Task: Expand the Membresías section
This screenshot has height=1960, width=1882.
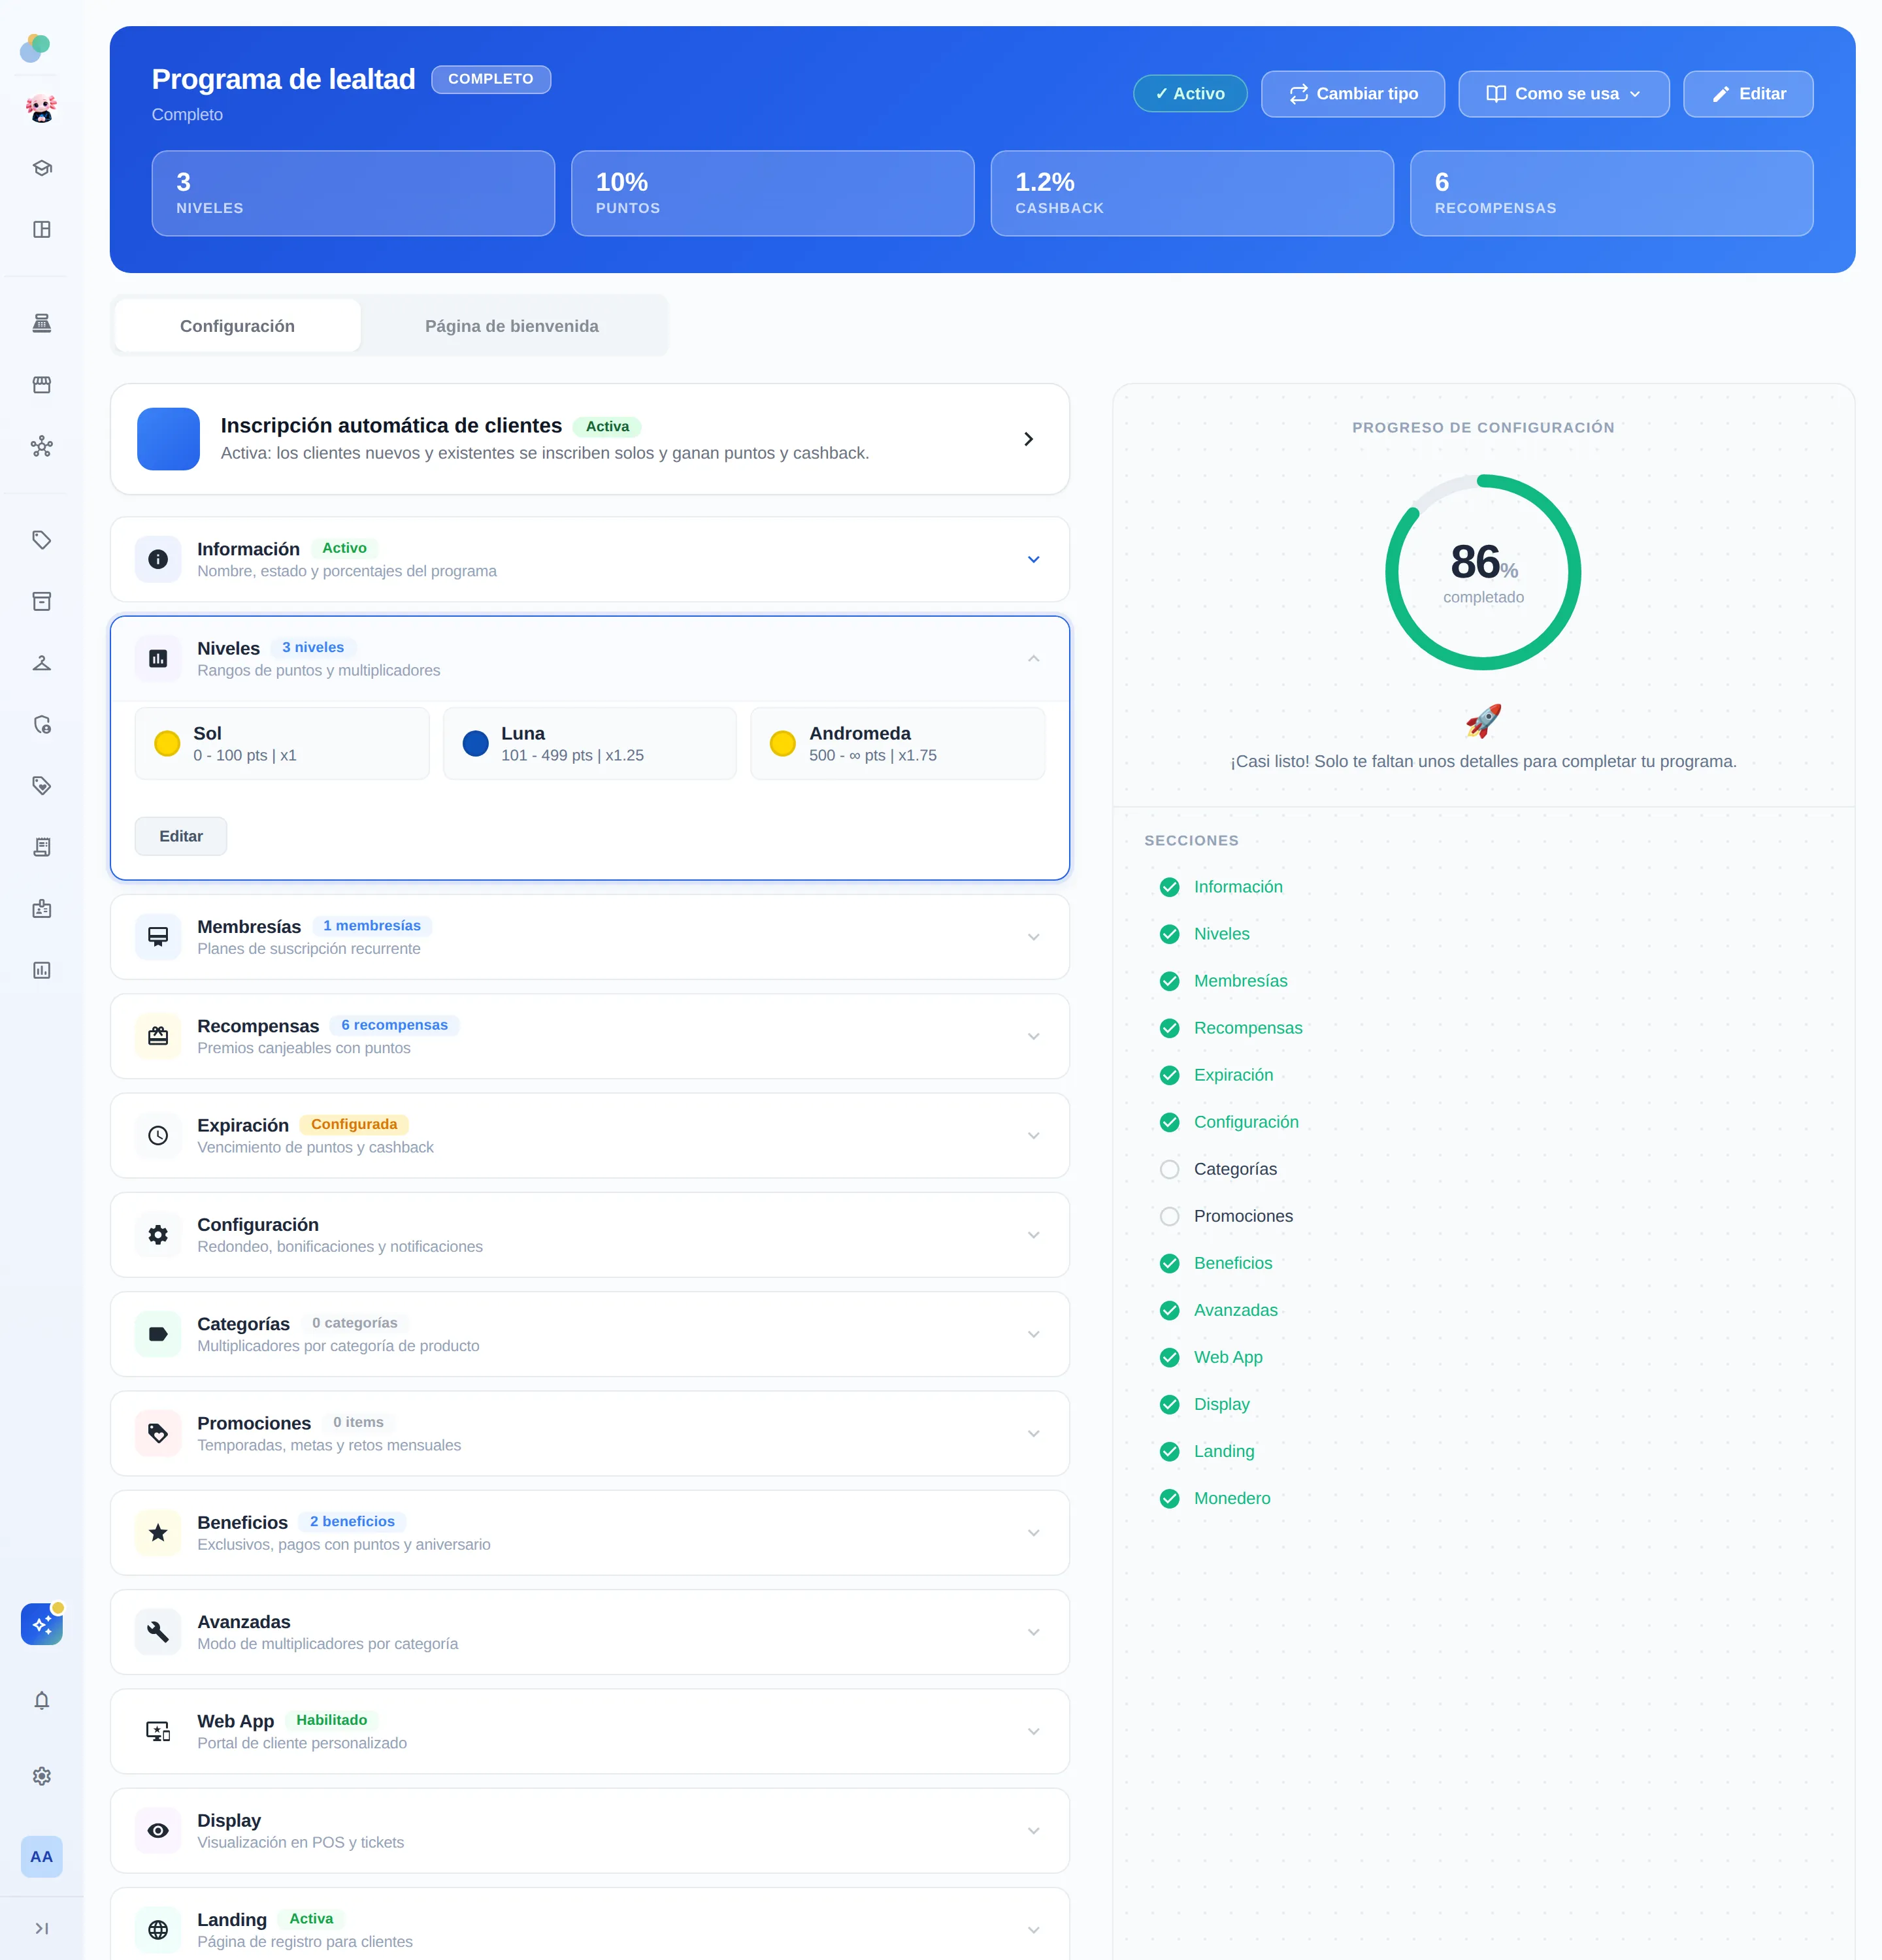Action: point(590,937)
